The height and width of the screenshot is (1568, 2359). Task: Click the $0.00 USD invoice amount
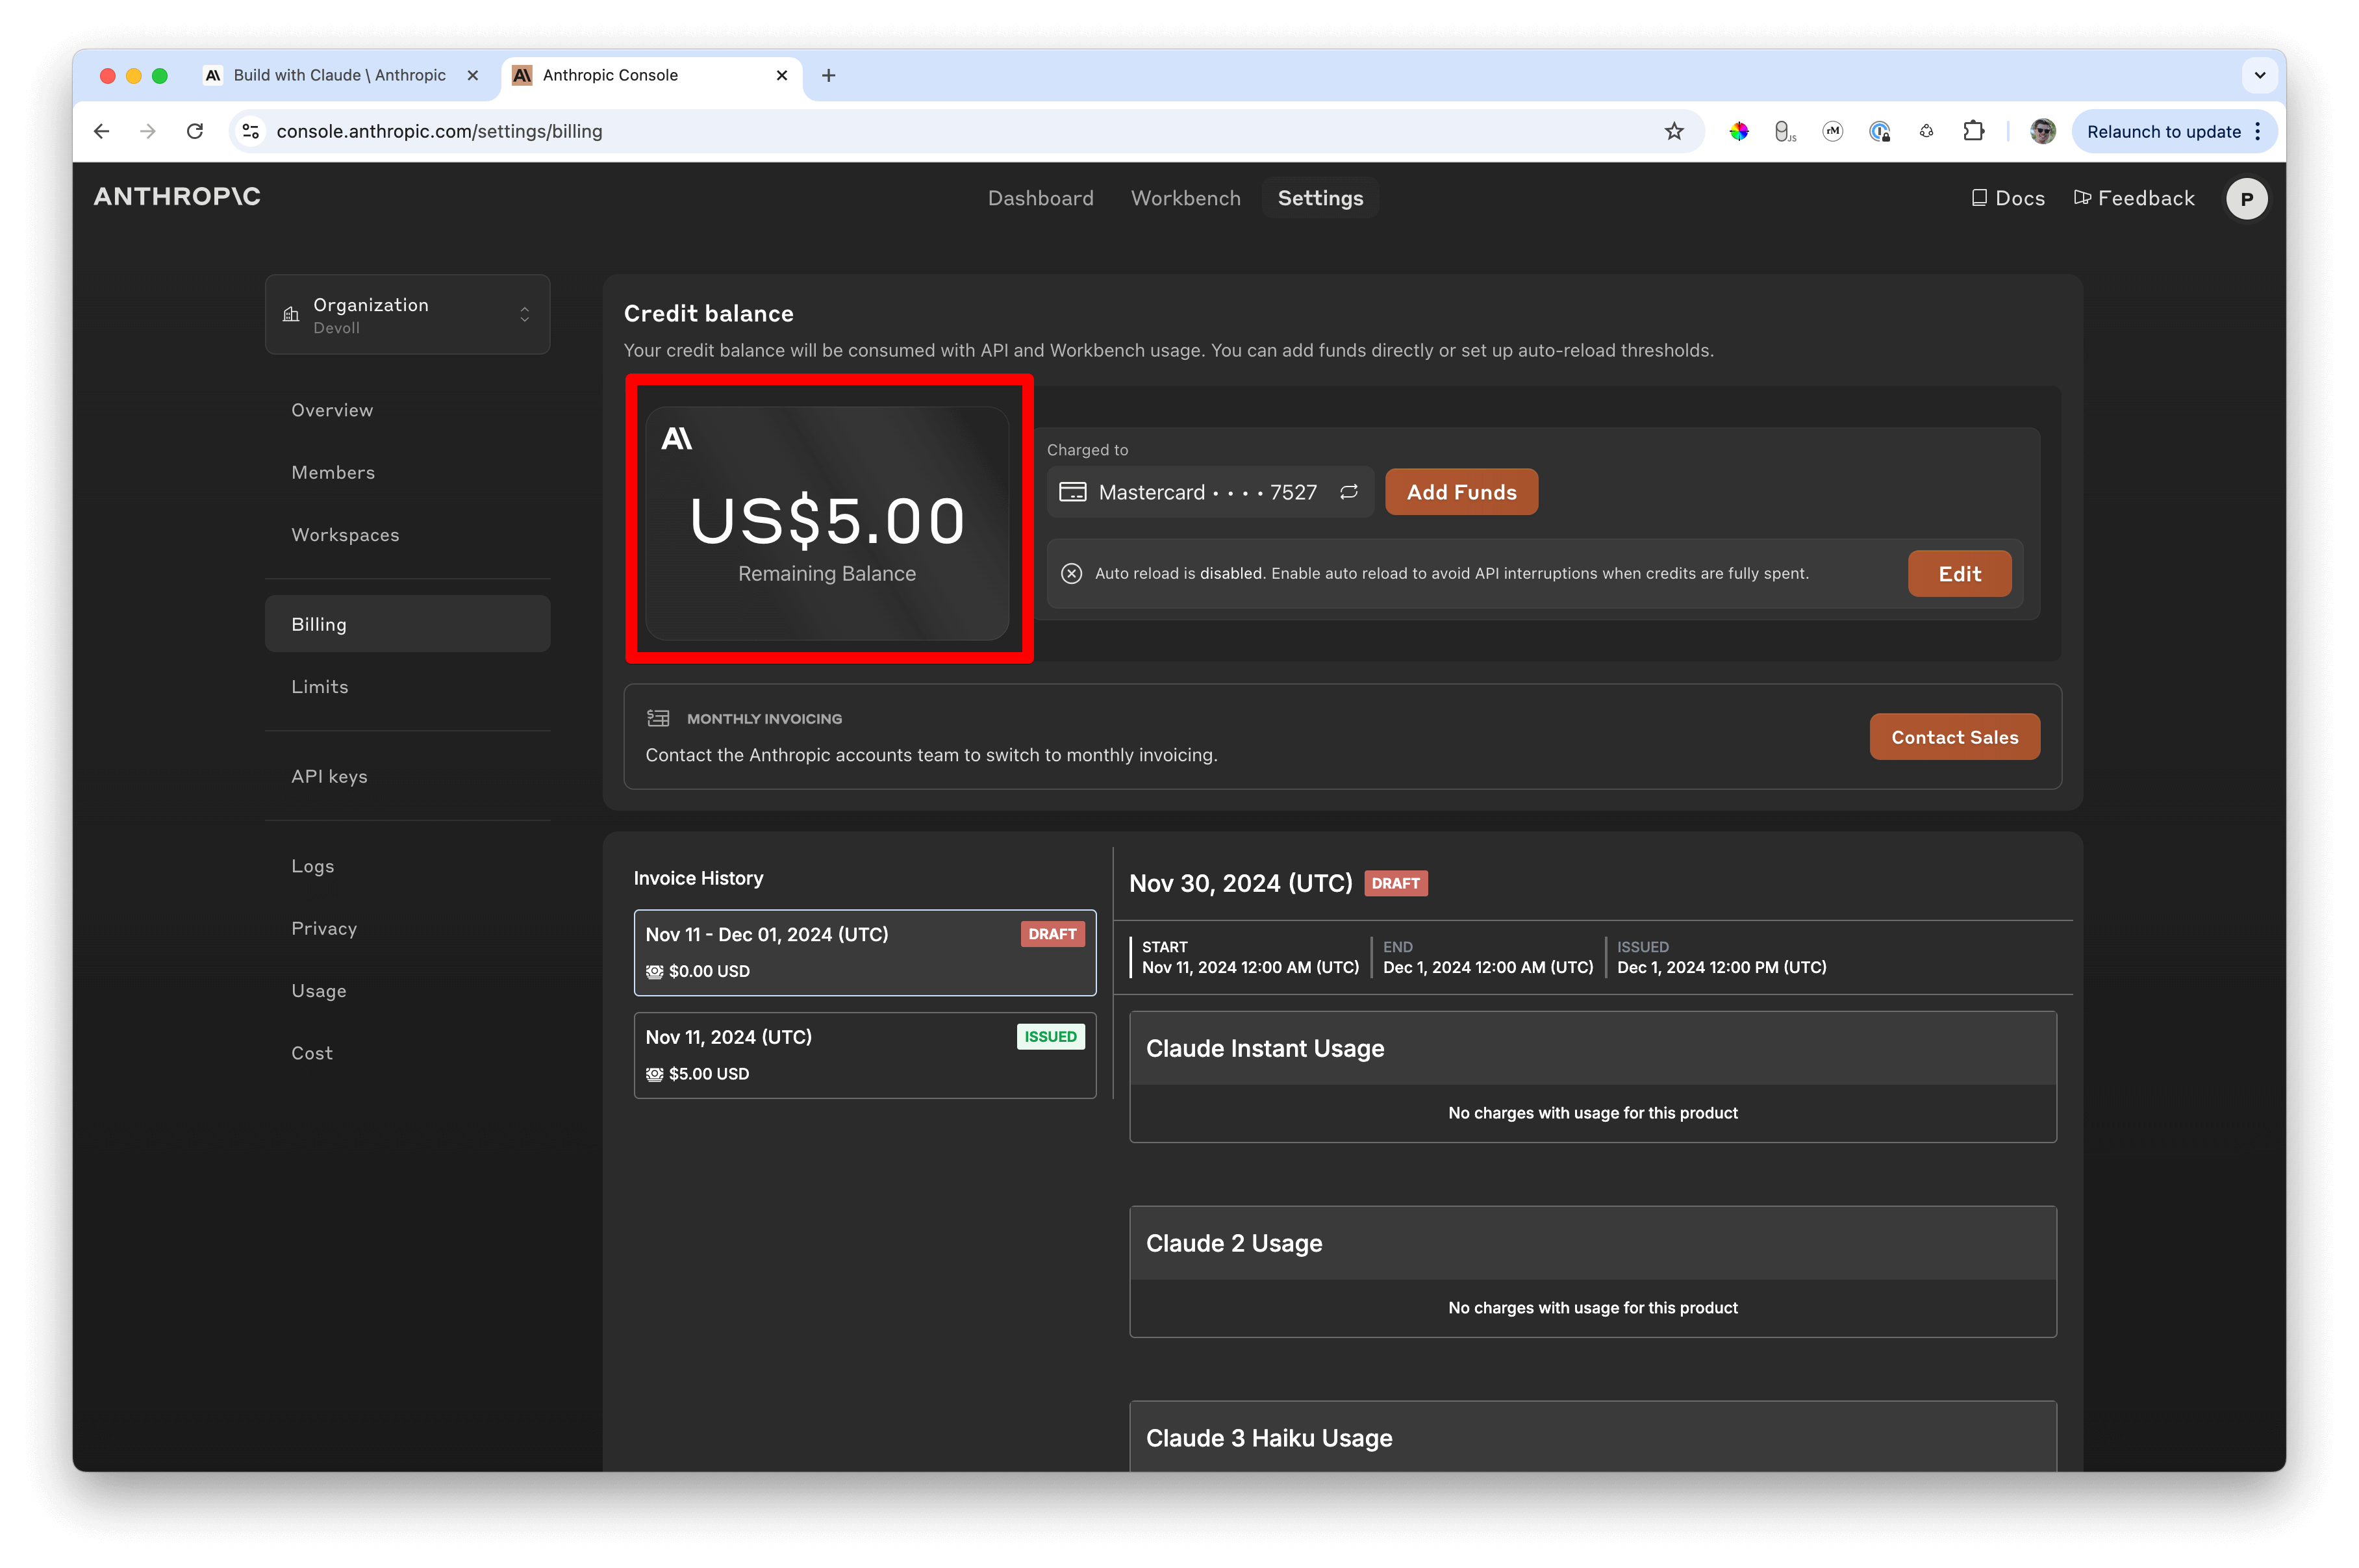(708, 971)
